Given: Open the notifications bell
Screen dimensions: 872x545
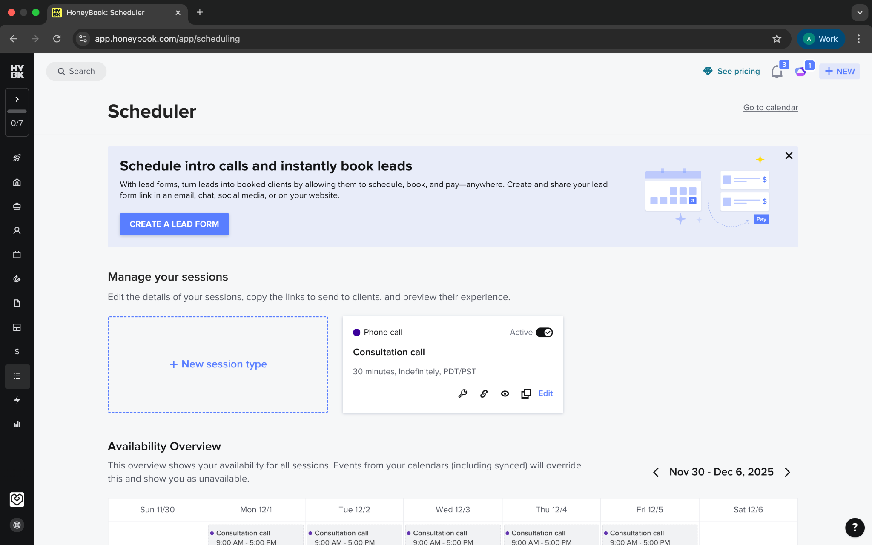Looking at the screenshot, I should point(777,72).
